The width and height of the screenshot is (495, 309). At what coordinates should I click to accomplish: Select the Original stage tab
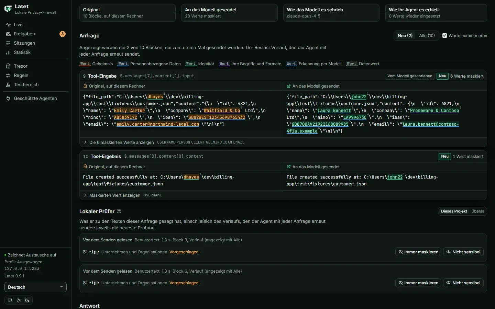coord(127,13)
